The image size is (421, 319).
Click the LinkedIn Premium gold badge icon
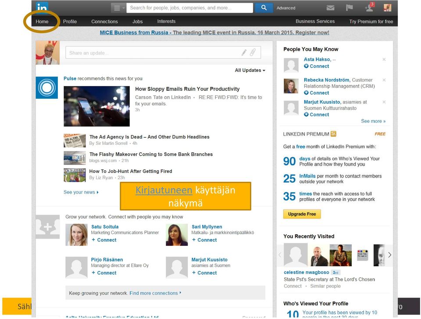333,134
